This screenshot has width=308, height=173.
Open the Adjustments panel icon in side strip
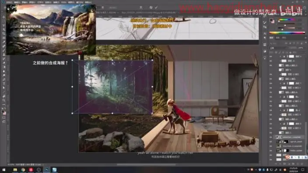coord(265,51)
